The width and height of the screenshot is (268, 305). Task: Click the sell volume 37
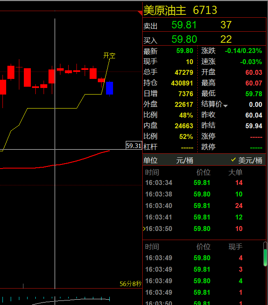[226, 25]
